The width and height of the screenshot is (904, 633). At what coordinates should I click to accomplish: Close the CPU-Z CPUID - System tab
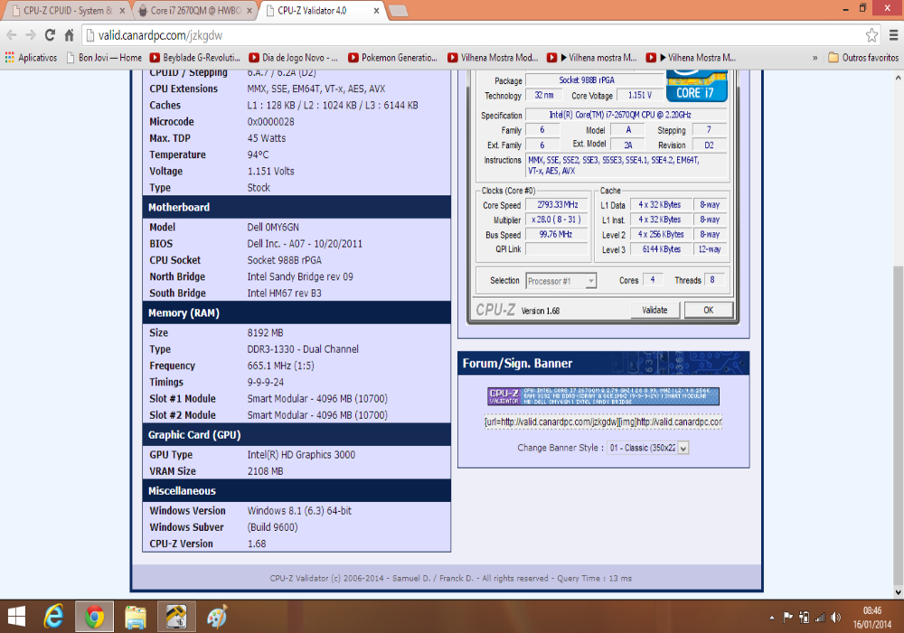pyautogui.click(x=122, y=10)
